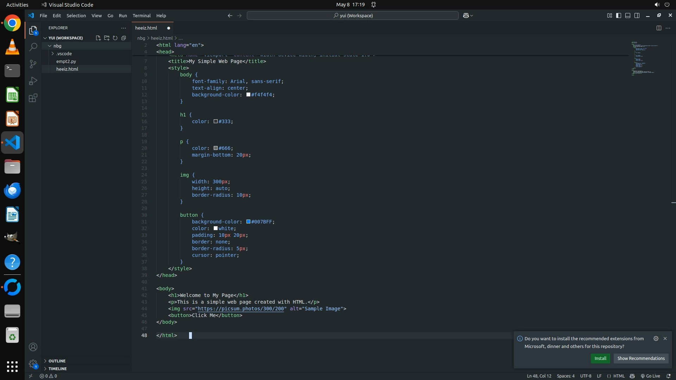Image resolution: width=676 pixels, height=380 pixels.
Task: Toggle the primary side bar visibility
Action: 619,15
